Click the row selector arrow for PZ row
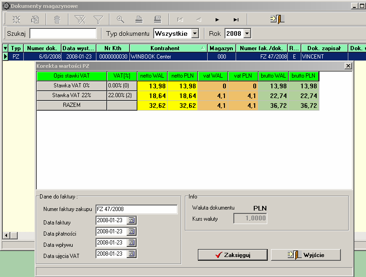Viewport: 366px width, 277px height. click(x=6, y=57)
